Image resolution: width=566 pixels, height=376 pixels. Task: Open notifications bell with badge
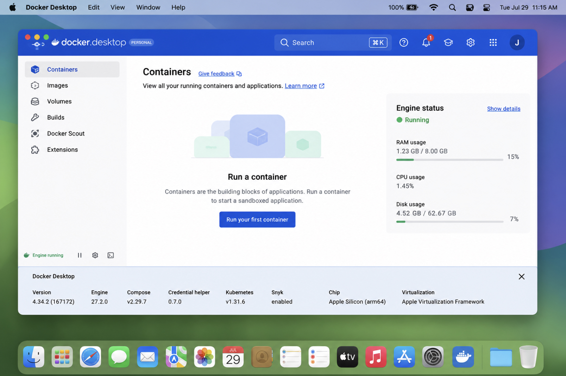pos(426,42)
